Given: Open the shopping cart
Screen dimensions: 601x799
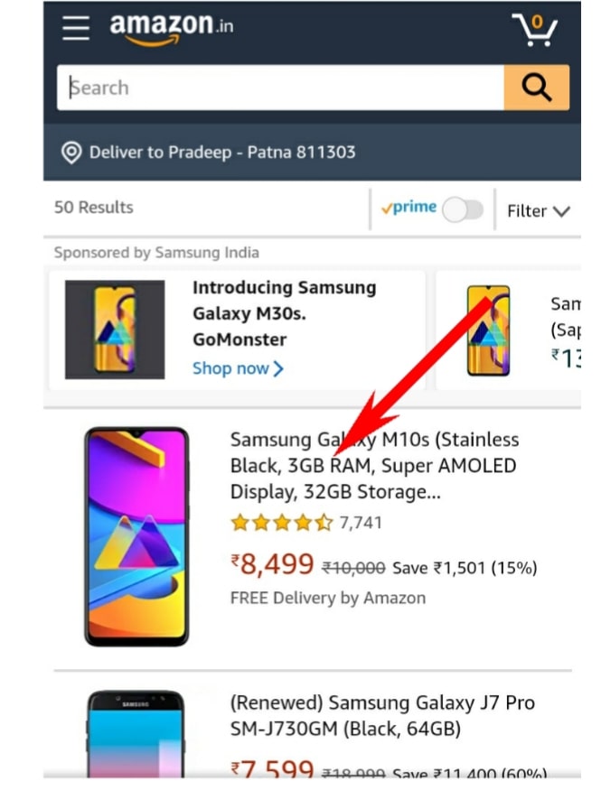Looking at the screenshot, I should (535, 29).
